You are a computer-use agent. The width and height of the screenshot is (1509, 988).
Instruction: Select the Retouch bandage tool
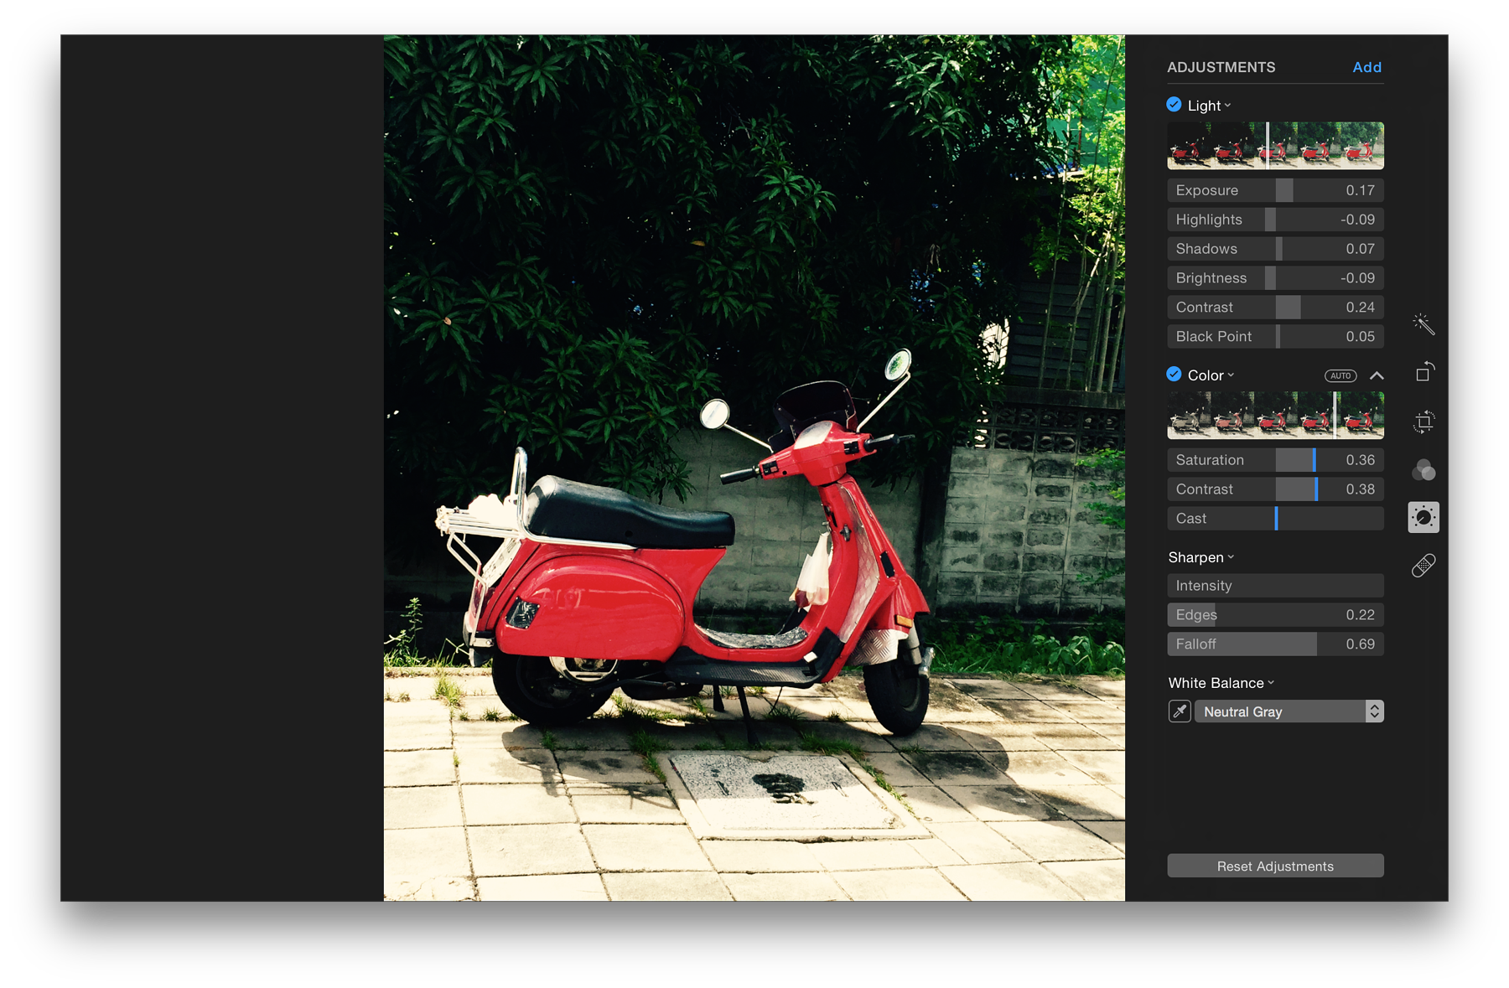tap(1423, 566)
